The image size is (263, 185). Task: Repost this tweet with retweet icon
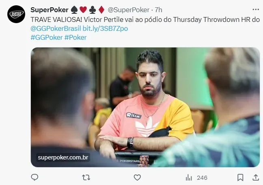click(86, 177)
